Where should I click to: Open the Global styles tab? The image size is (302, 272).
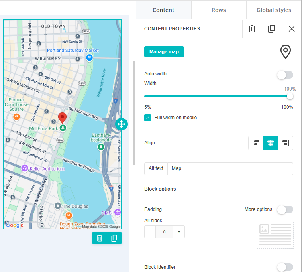274,10
